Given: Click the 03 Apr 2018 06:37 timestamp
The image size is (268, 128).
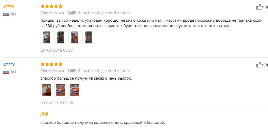Looking at the screenshot, I should [x=57, y=50].
